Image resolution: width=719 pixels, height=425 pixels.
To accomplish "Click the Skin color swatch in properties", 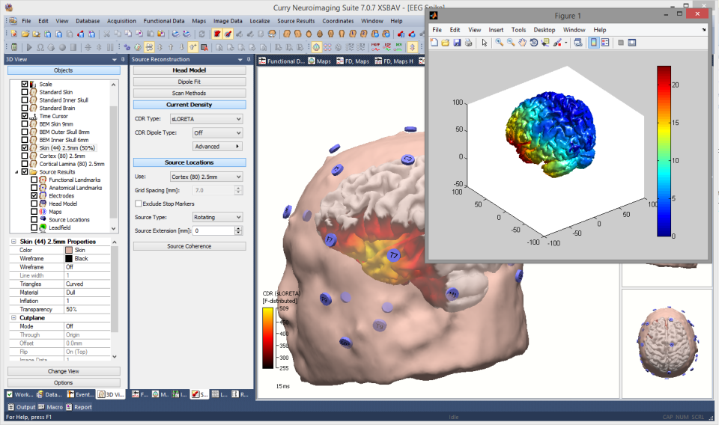I will (x=69, y=250).
